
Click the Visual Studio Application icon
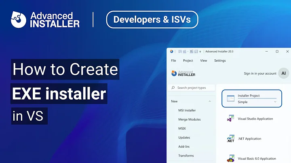[231, 119]
